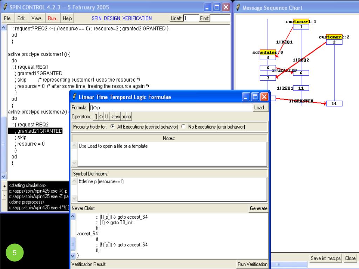
Task: Open the Help menu in SPIN CONTROL
Action: click(x=67, y=18)
